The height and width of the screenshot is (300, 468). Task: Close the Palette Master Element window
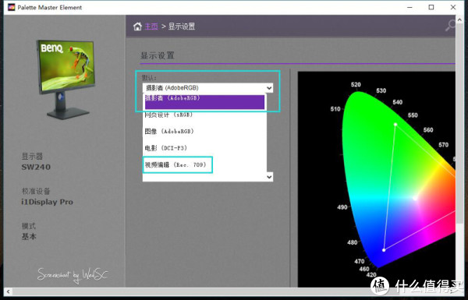tap(453, 7)
